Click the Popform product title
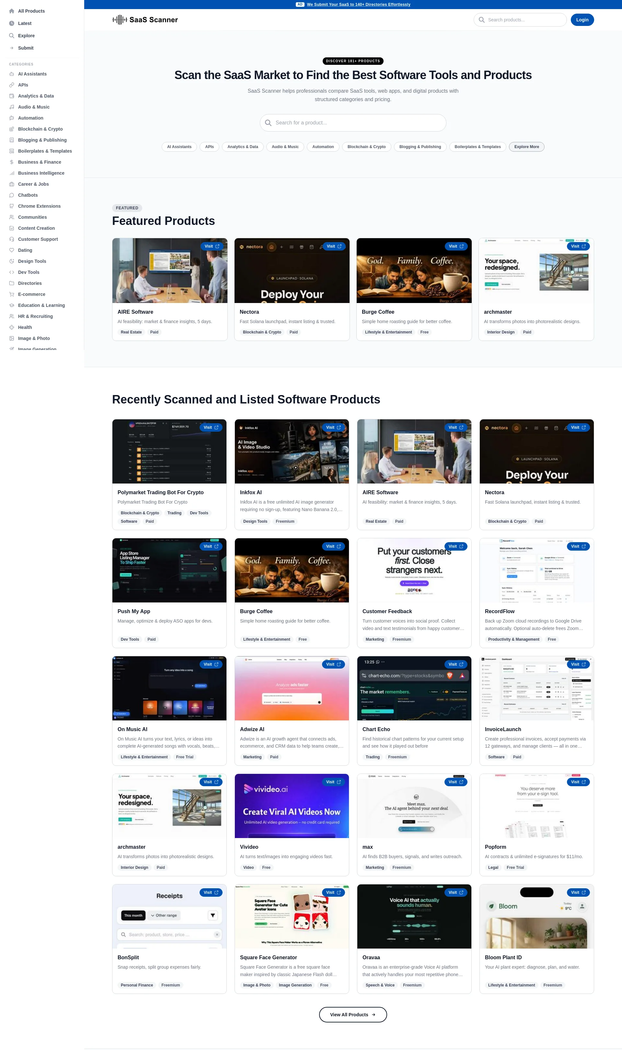This screenshot has height=1050, width=622. pyautogui.click(x=495, y=847)
